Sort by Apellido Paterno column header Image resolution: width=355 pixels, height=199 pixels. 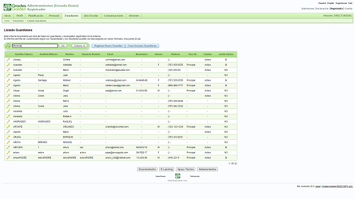(24, 54)
